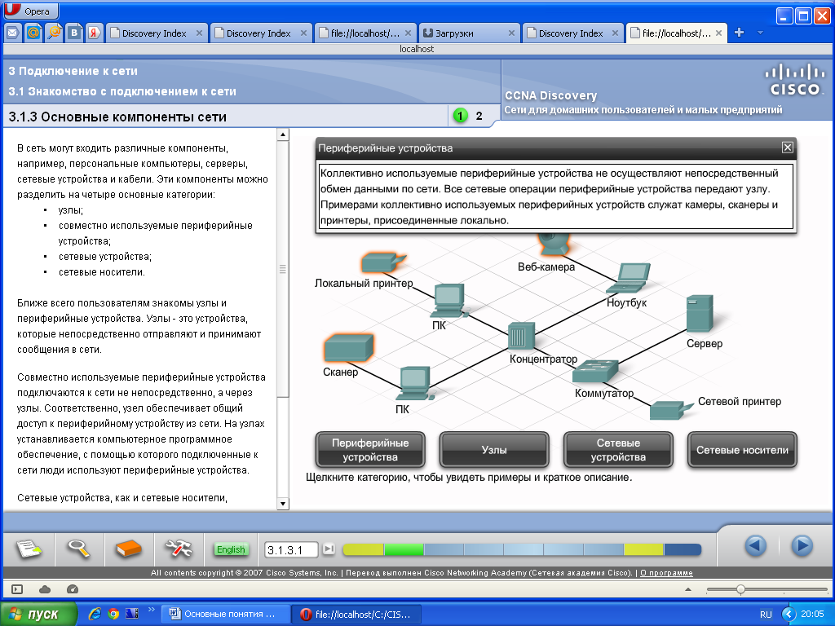Toggle the Opera panel button in status bar
This screenshot has width=835, height=626.
point(18,589)
